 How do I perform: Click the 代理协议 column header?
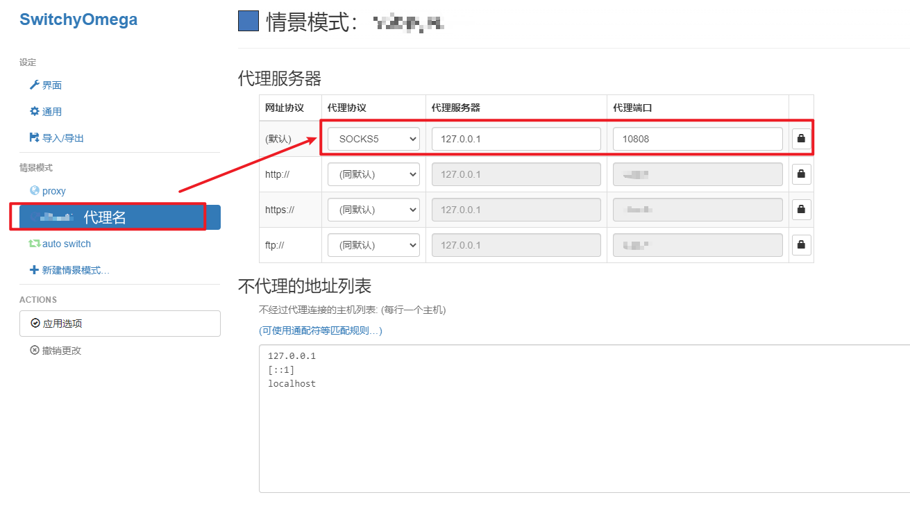click(x=347, y=108)
